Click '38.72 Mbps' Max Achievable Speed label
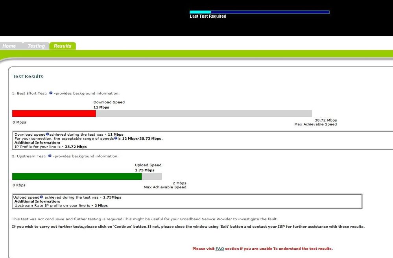The width and height of the screenshot is (393, 258). [x=326, y=120]
